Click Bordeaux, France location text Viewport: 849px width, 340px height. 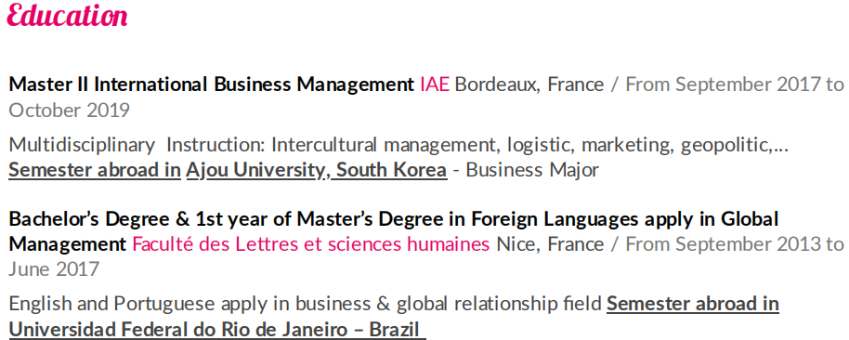(529, 85)
